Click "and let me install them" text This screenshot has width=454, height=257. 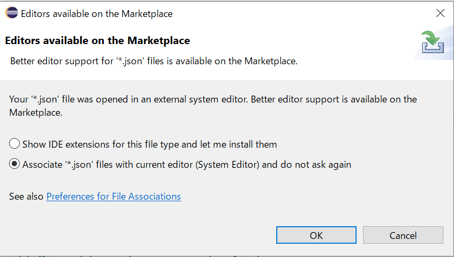click(229, 144)
